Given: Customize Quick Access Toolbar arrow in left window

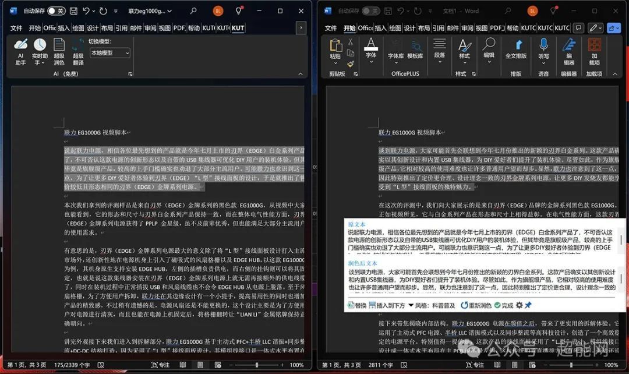Looking at the screenshot, I should click(x=115, y=11).
